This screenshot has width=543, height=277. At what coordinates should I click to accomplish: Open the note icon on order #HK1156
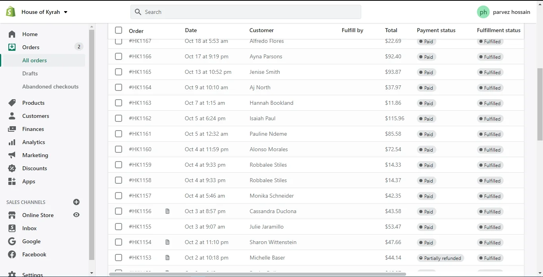coord(167,212)
